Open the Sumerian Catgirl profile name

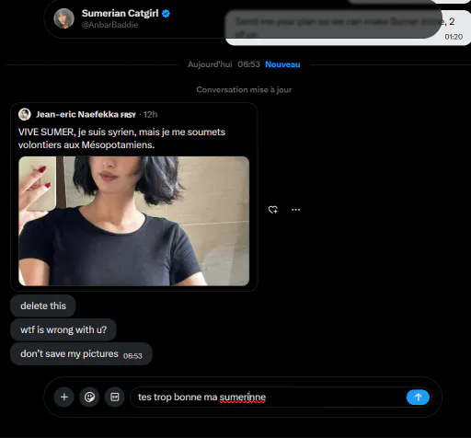click(120, 14)
